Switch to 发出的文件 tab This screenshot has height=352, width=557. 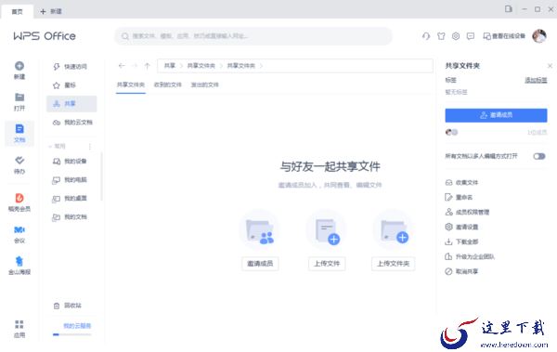pos(204,85)
